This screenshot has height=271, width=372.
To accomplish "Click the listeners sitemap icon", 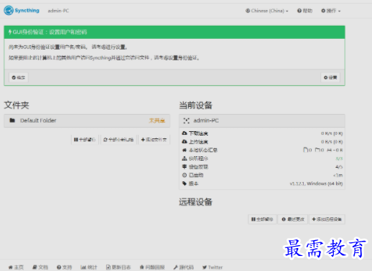I will [x=185, y=158].
